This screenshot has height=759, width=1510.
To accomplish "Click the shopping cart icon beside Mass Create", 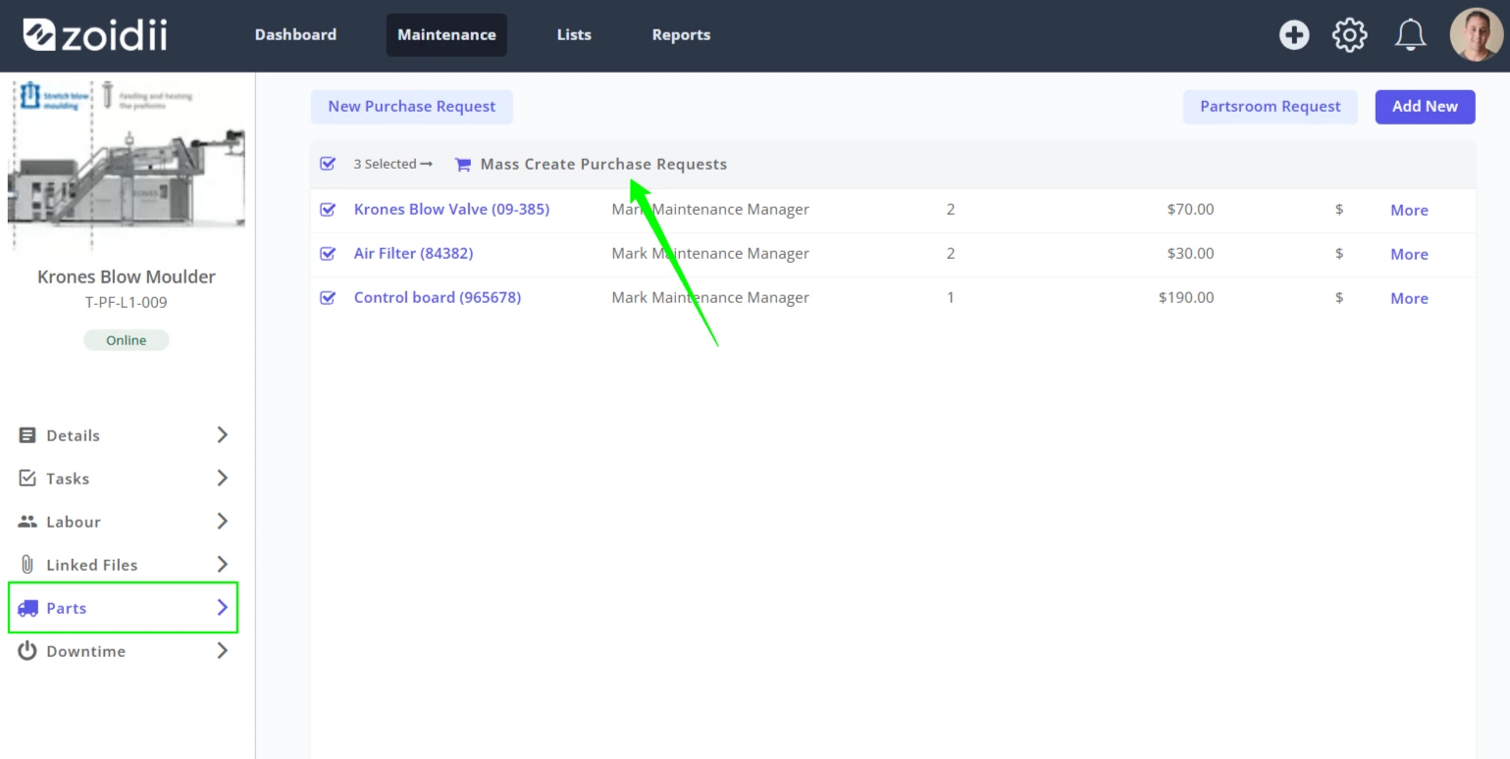I will pyautogui.click(x=463, y=165).
